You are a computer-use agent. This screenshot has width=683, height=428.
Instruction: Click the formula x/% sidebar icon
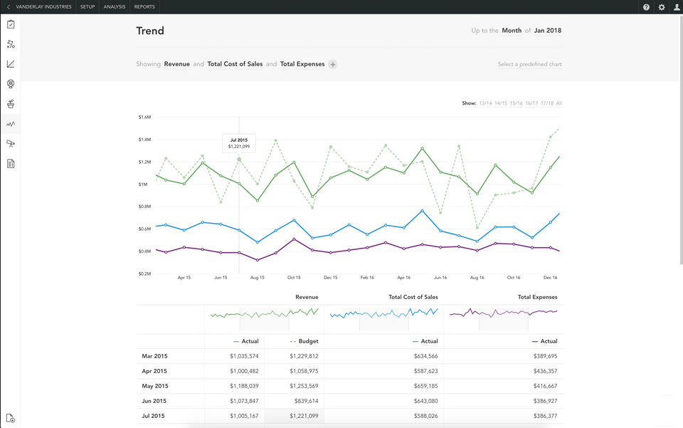[x=11, y=44]
